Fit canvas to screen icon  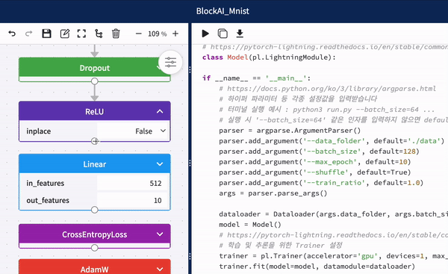point(81,34)
